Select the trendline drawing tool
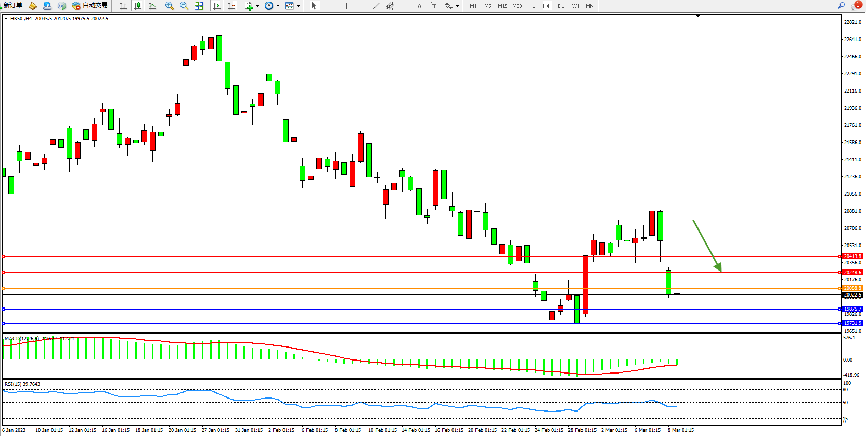 click(x=376, y=6)
